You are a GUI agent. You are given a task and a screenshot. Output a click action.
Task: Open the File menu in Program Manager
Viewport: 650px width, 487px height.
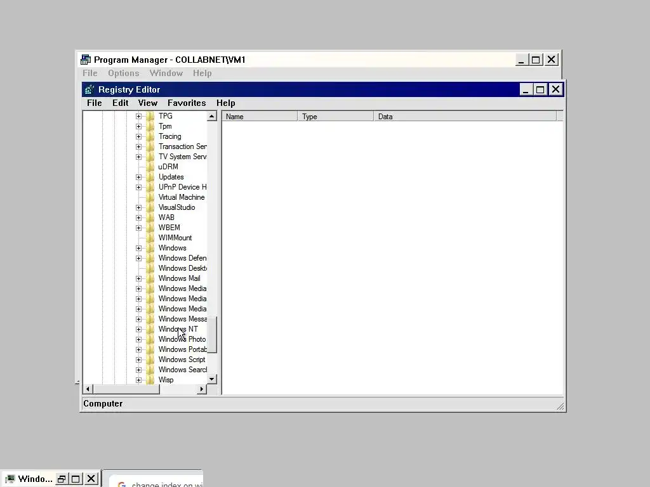point(90,74)
